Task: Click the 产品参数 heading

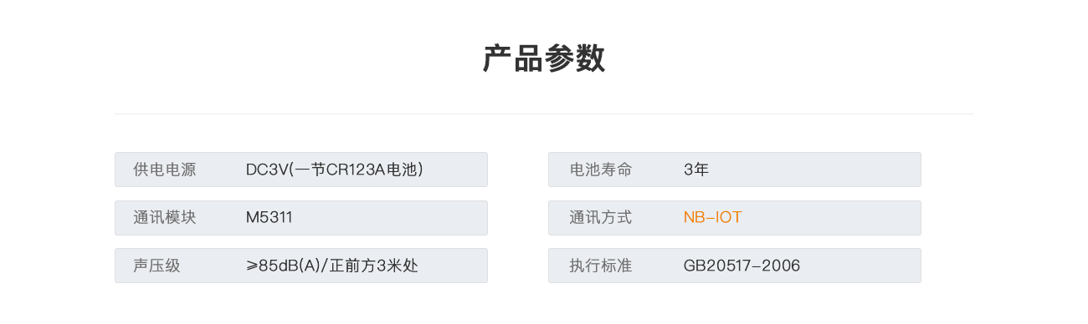Action: (x=544, y=59)
